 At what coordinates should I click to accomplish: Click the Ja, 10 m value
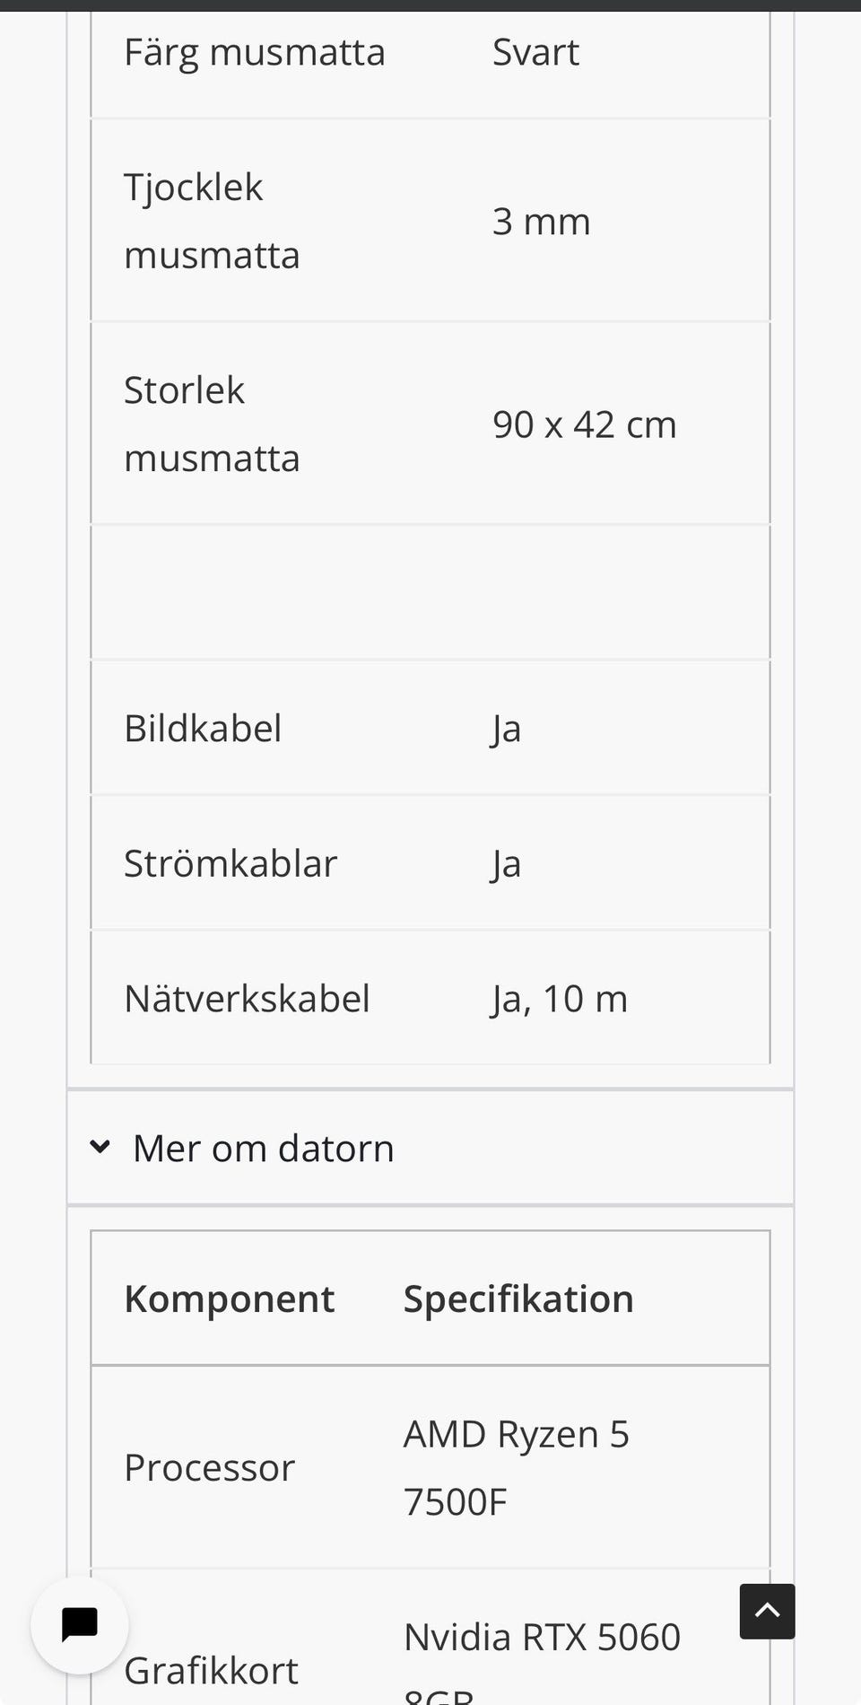point(560,999)
